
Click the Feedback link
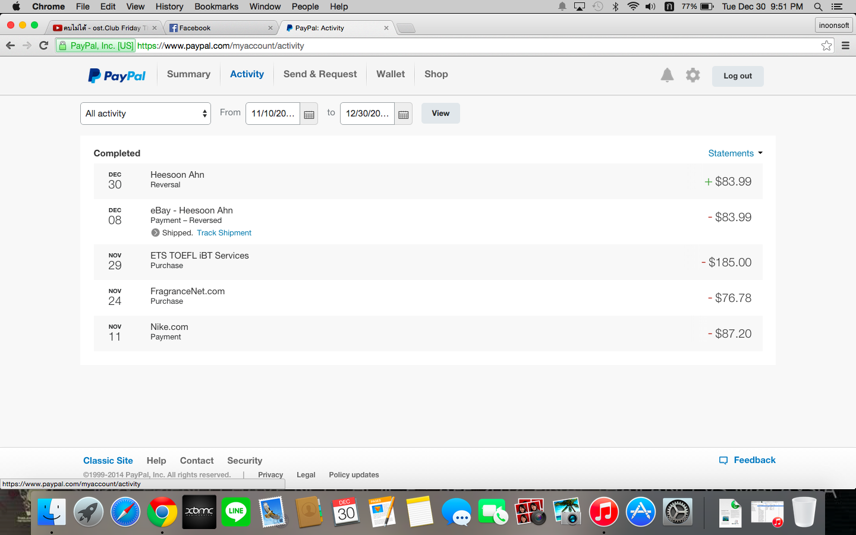(747, 460)
